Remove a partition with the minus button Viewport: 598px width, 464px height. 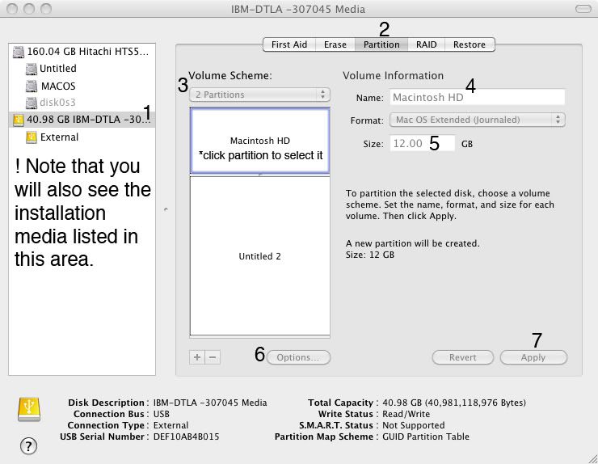[213, 357]
